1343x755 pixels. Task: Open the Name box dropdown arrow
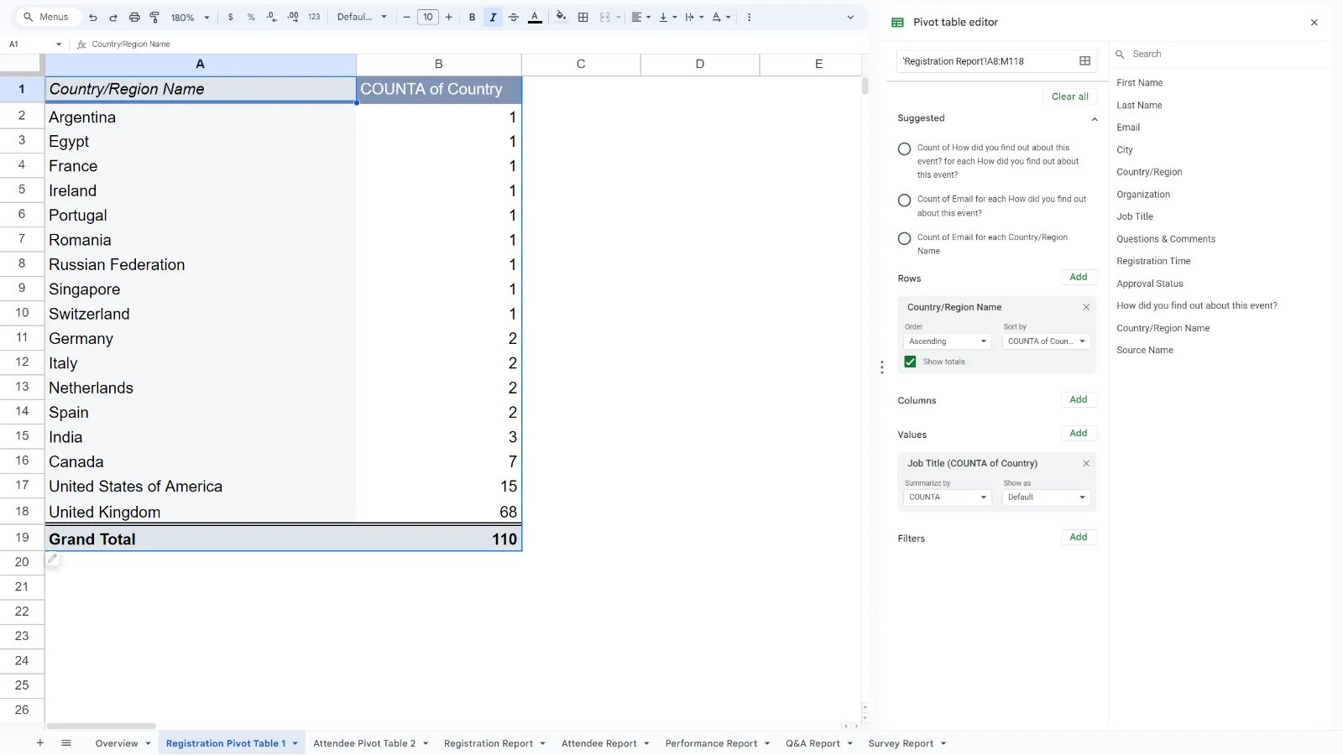pos(59,44)
